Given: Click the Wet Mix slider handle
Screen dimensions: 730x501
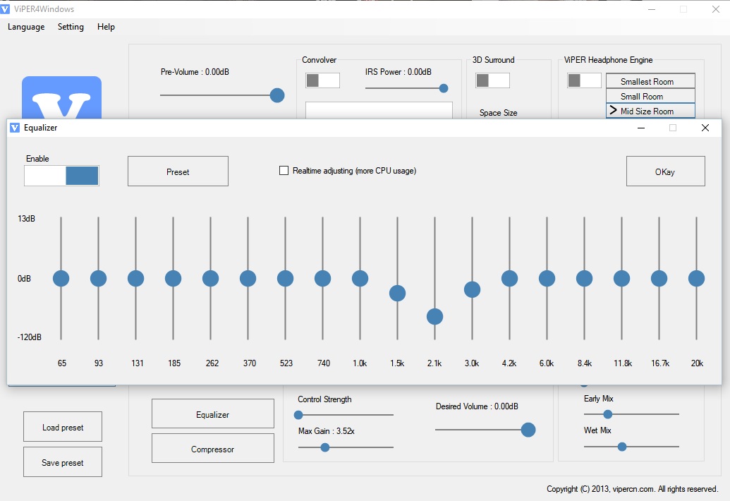Looking at the screenshot, I should [622, 447].
